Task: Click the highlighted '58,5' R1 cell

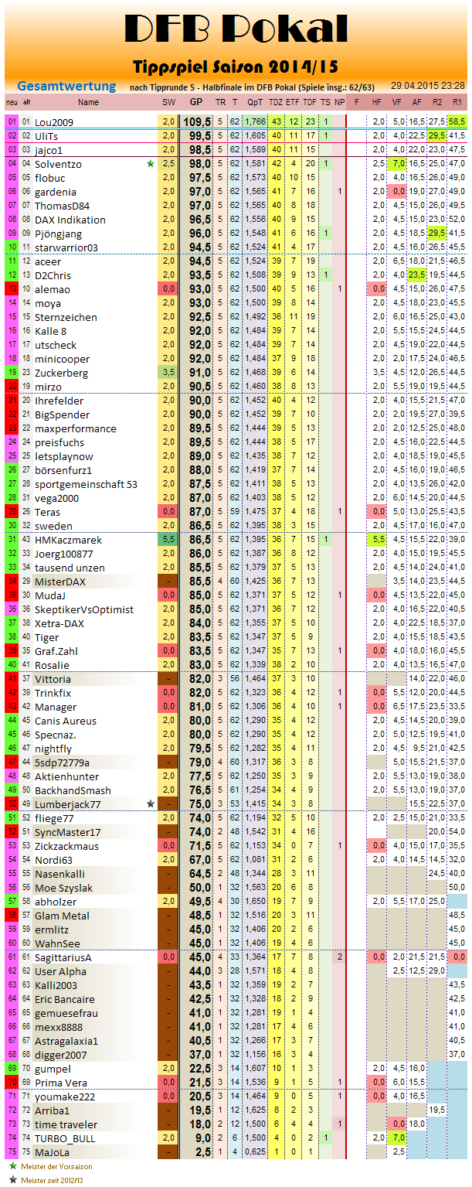Action: 457,121
